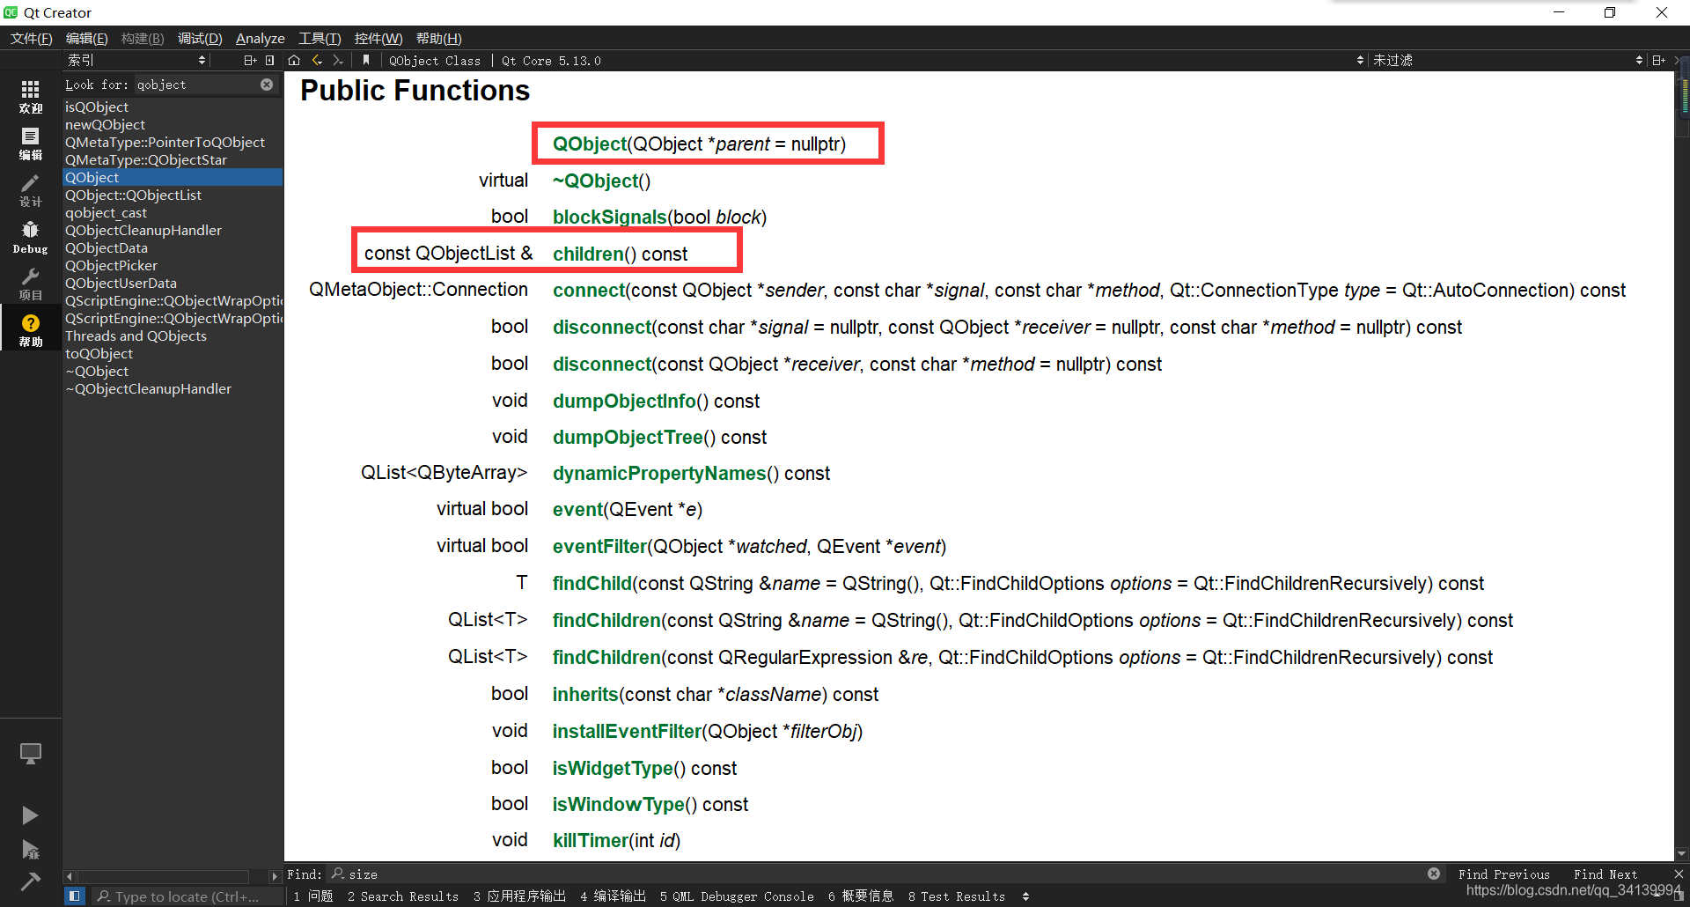The width and height of the screenshot is (1690, 907).
Task: Open the blockSignals function link
Action: pos(609,218)
